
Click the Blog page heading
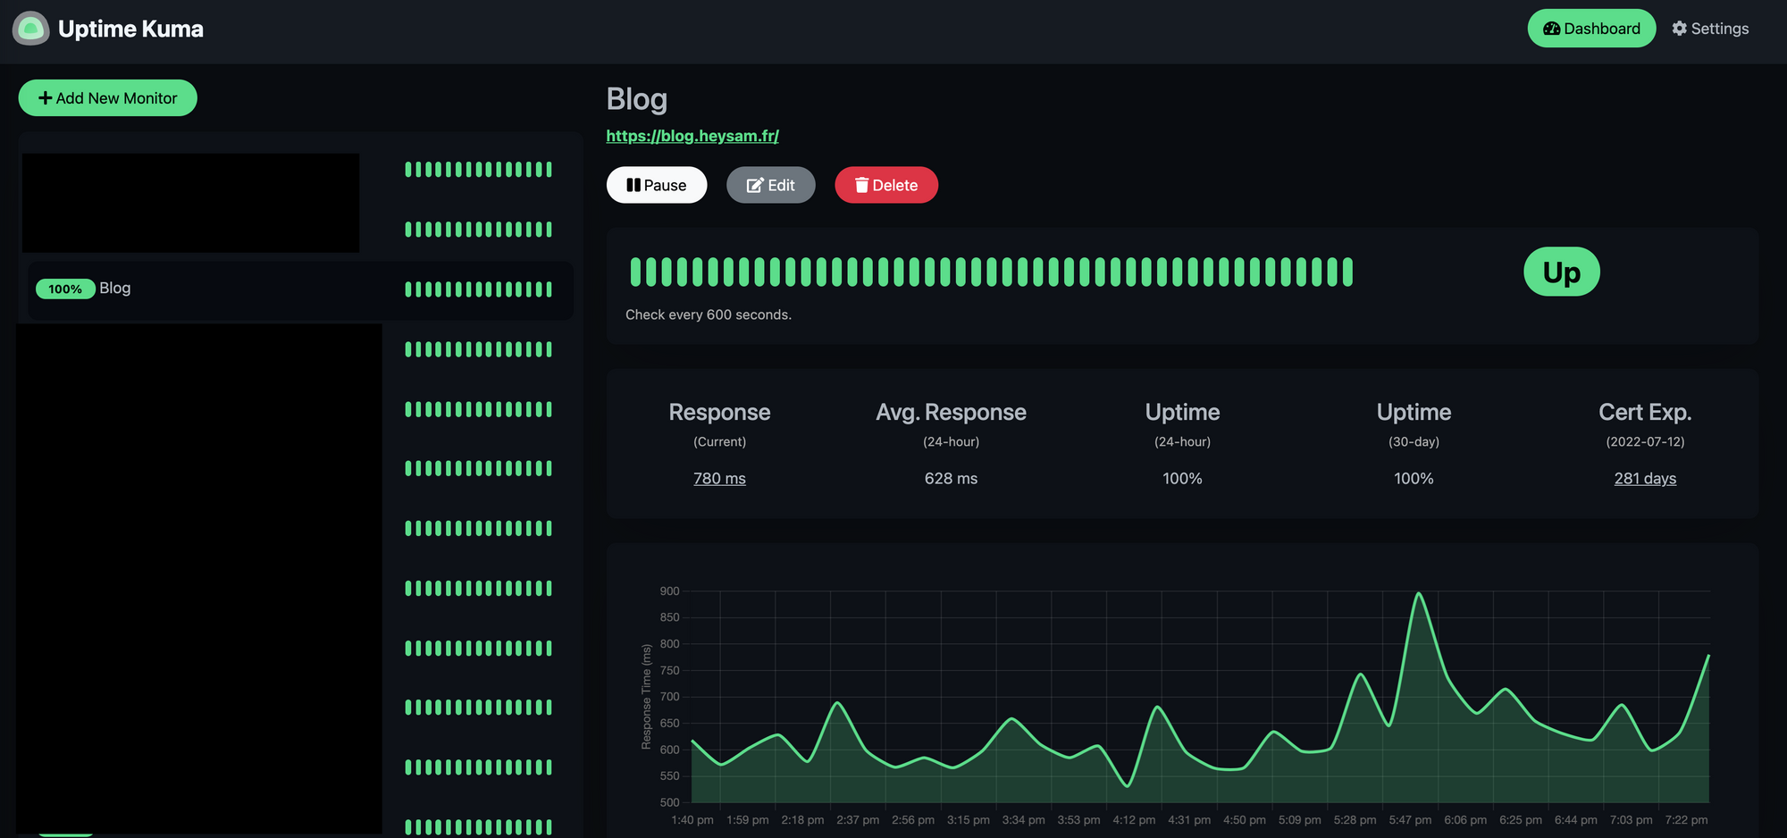tap(637, 99)
